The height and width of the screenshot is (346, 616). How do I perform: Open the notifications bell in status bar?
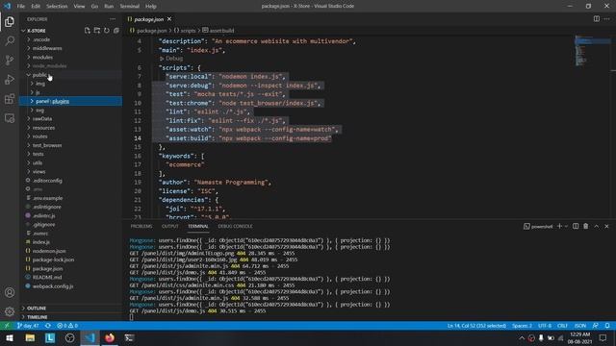[607, 326]
